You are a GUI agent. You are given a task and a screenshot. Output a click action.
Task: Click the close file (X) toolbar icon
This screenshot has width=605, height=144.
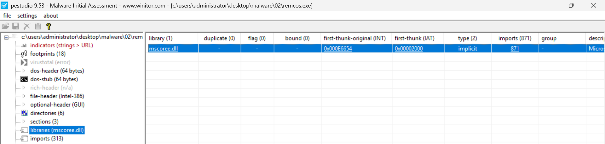pyautogui.click(x=27, y=26)
